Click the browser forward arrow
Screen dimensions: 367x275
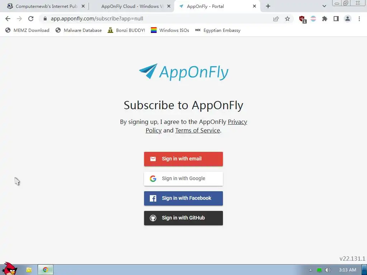tap(19, 19)
